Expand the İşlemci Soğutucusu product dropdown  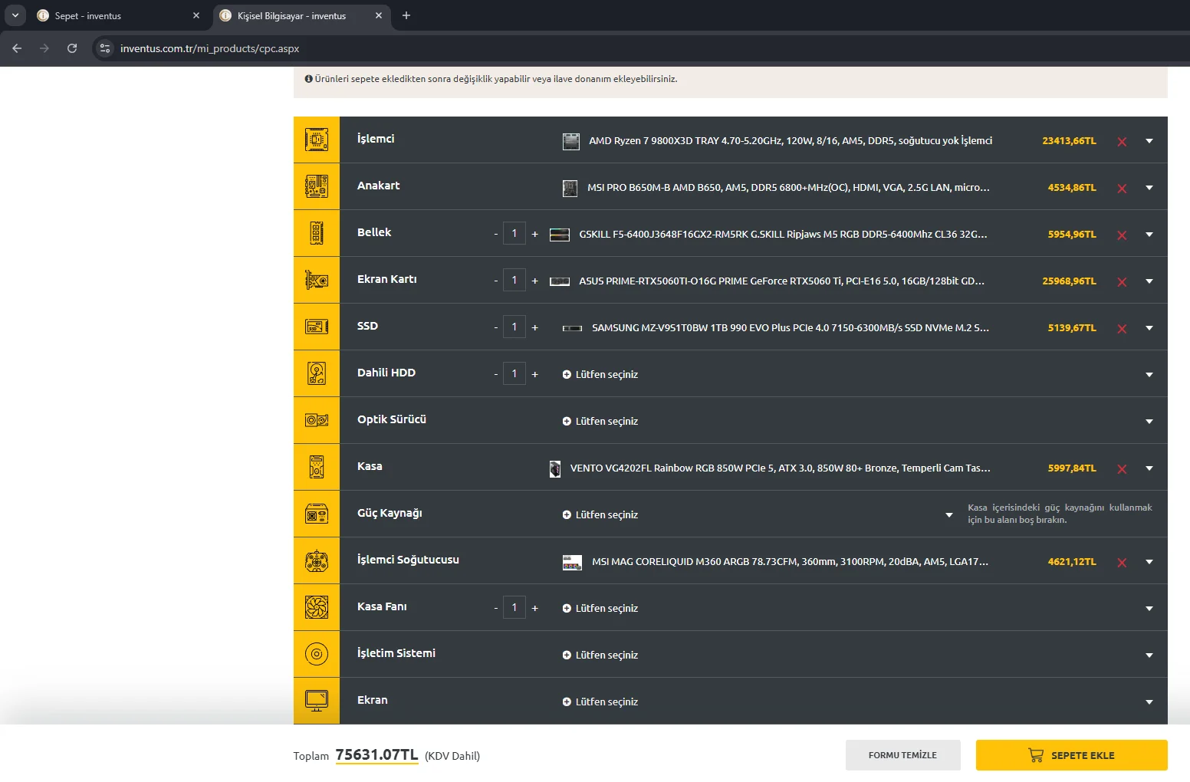click(1149, 562)
